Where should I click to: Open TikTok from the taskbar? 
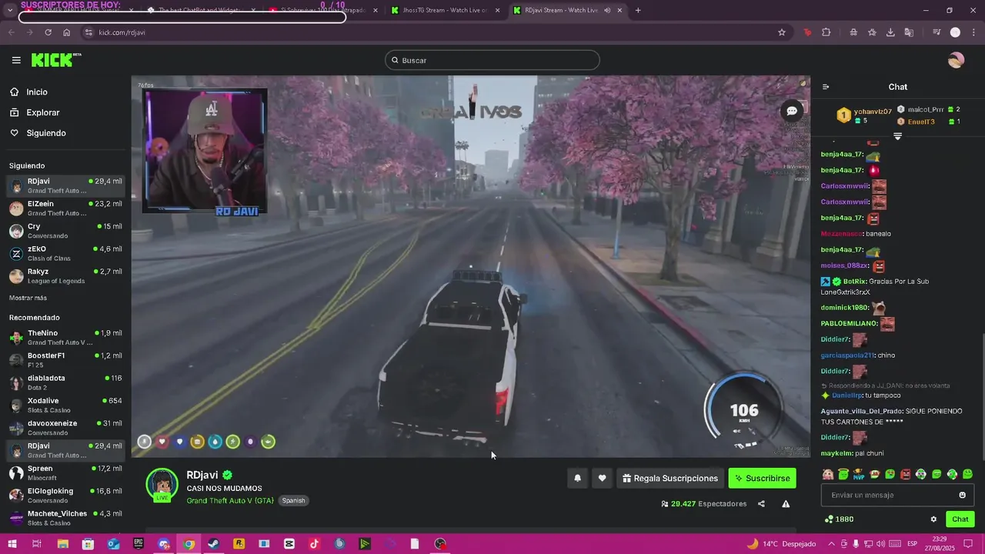(x=315, y=544)
